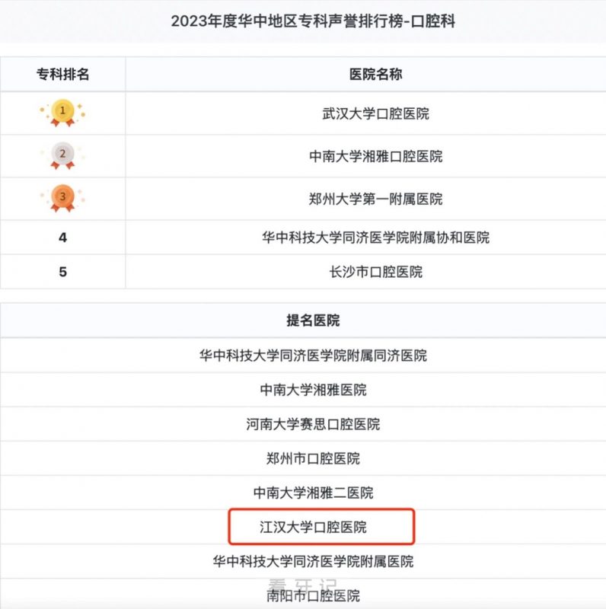Open 武汉大学口腔医院 entry
Viewport: 606px width, 609px height.
tap(375, 113)
